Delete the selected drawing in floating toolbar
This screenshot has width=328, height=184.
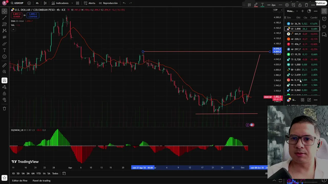306,5
